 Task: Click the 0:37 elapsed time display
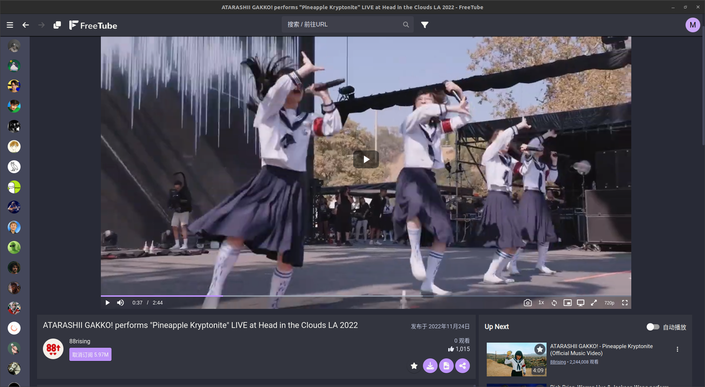[137, 303]
